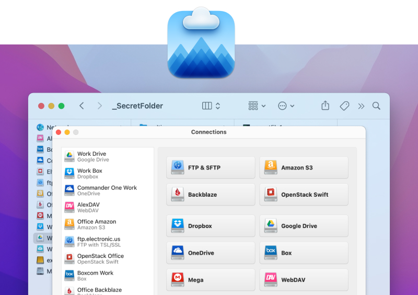Choose the Dropbox connection type
The height and width of the screenshot is (295, 418).
pos(211,226)
